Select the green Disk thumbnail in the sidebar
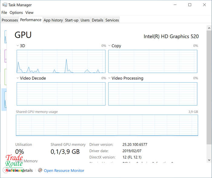Image resolution: width=212 pixels, height=178 pixels. coord(5,77)
